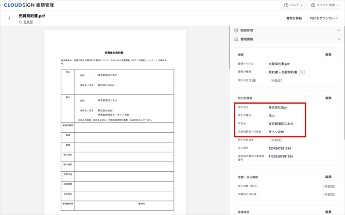Click the clock icon for 期限管理
This screenshot has width=345, height=215.
[236, 30]
